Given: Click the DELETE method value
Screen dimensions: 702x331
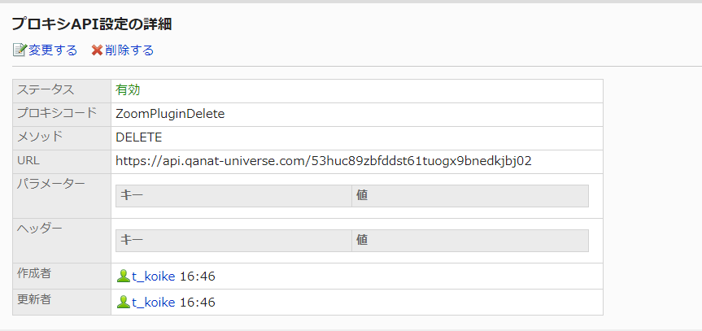Looking at the screenshot, I should pos(139,137).
